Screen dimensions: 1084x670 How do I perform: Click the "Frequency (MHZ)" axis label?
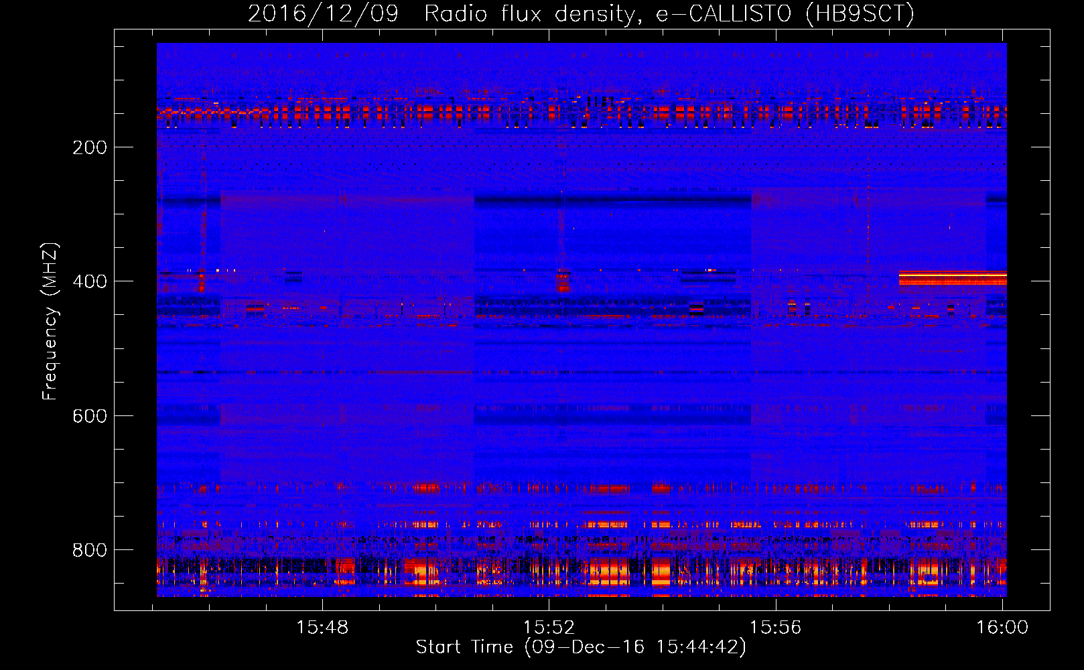[50, 321]
